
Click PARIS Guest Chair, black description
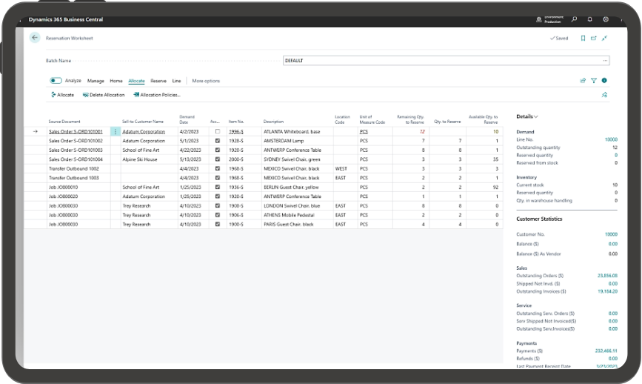[289, 225]
